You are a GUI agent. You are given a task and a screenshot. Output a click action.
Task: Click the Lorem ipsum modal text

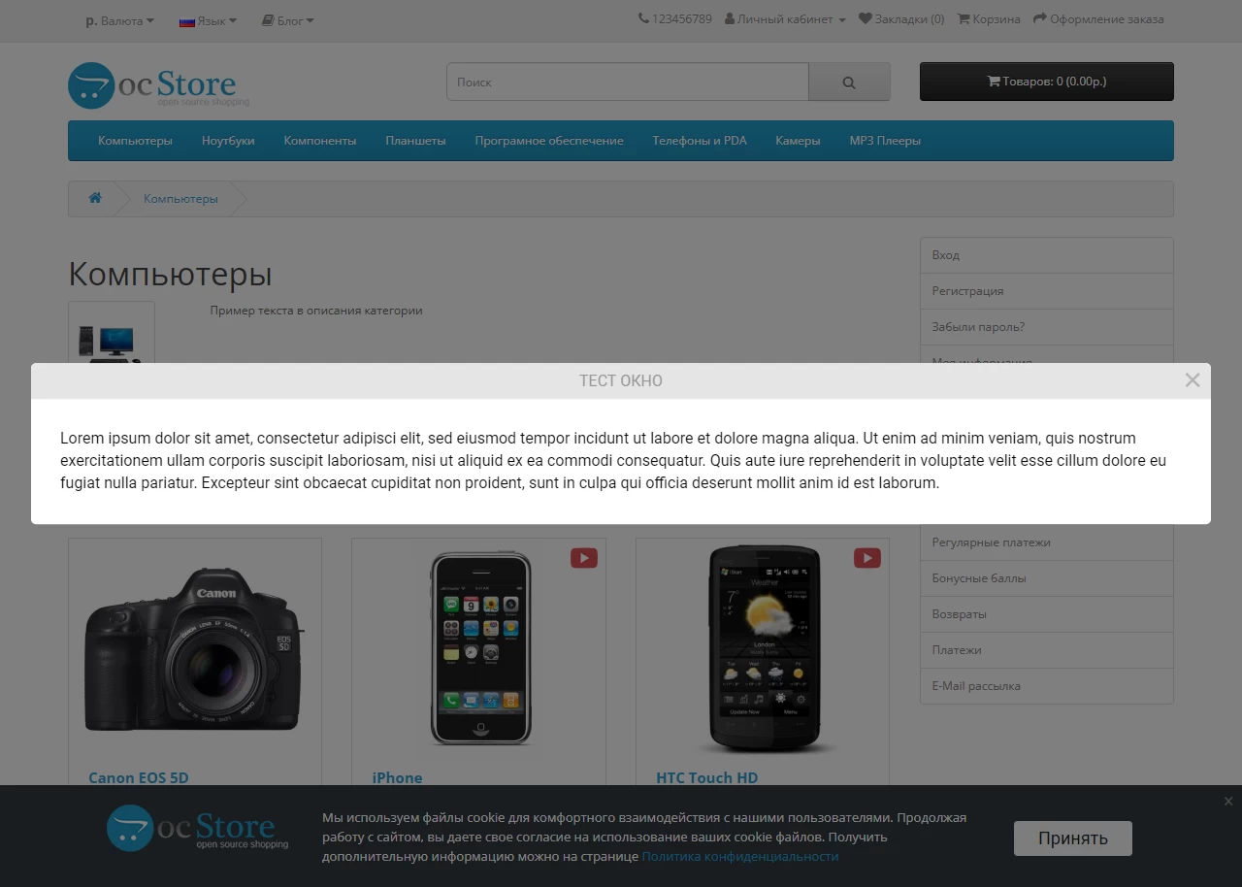[x=613, y=461]
